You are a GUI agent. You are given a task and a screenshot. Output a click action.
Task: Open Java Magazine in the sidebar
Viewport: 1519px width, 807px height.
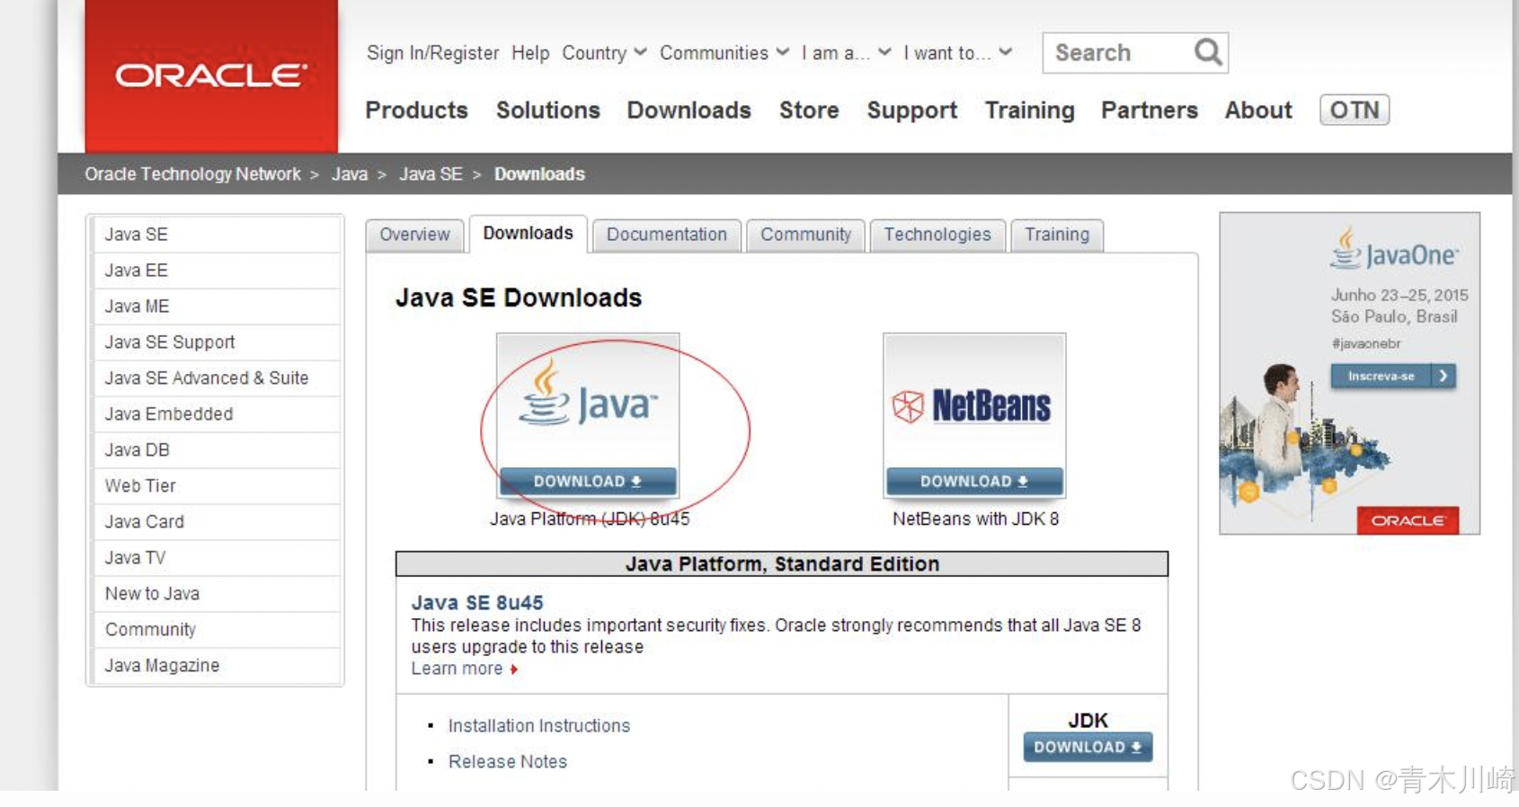[217, 666]
